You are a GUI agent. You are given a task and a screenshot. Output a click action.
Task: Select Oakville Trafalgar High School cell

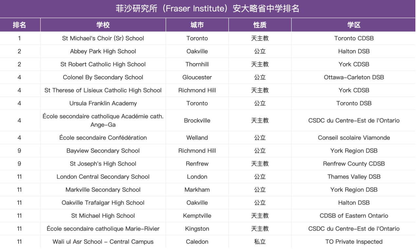click(103, 203)
